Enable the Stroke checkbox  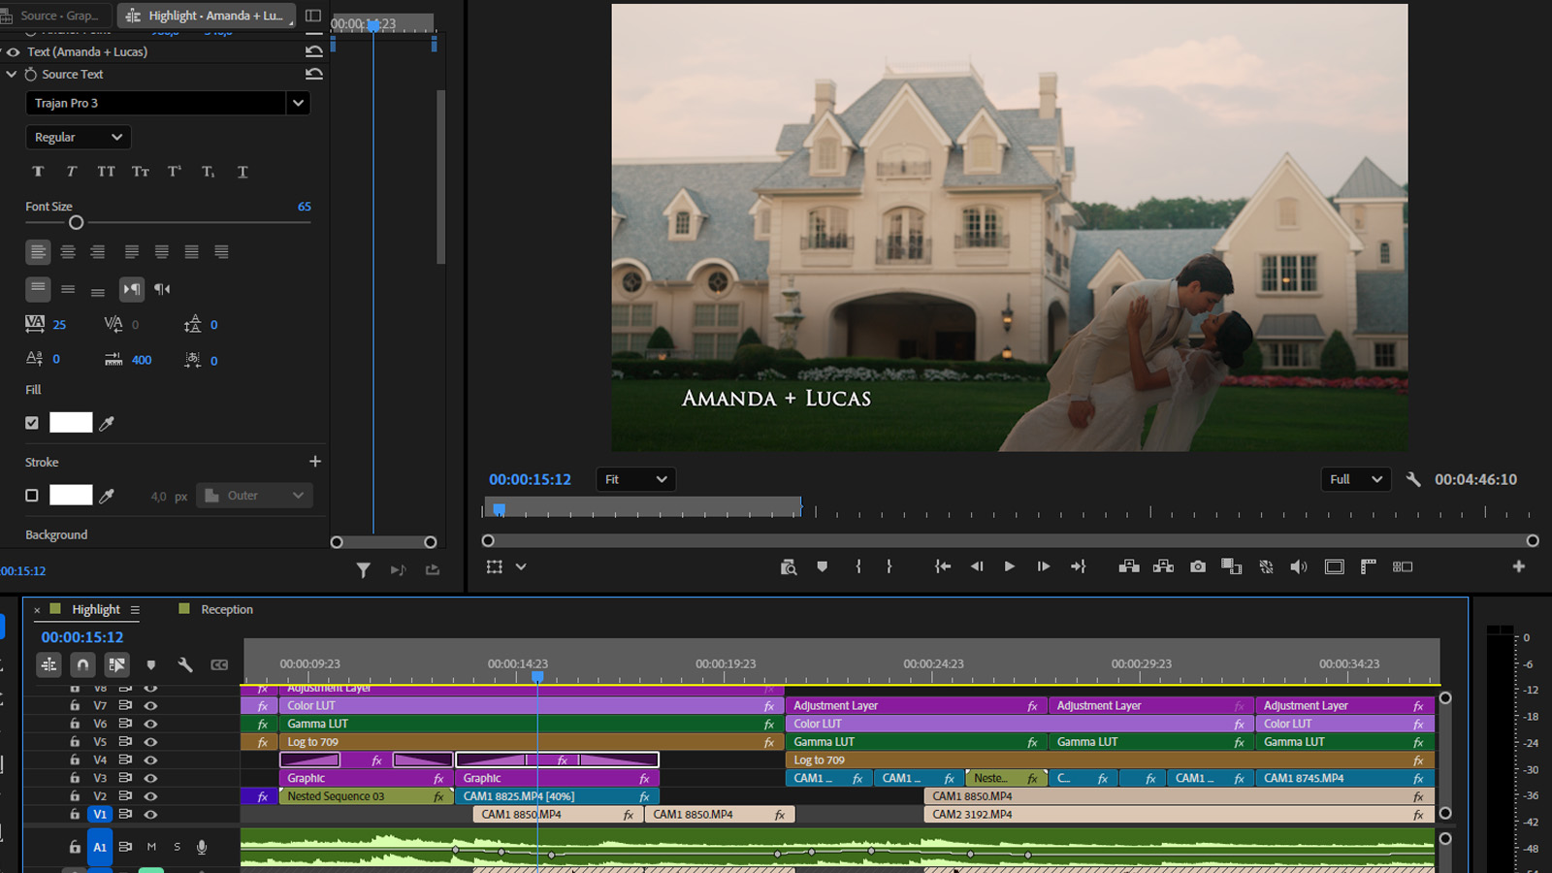32,496
